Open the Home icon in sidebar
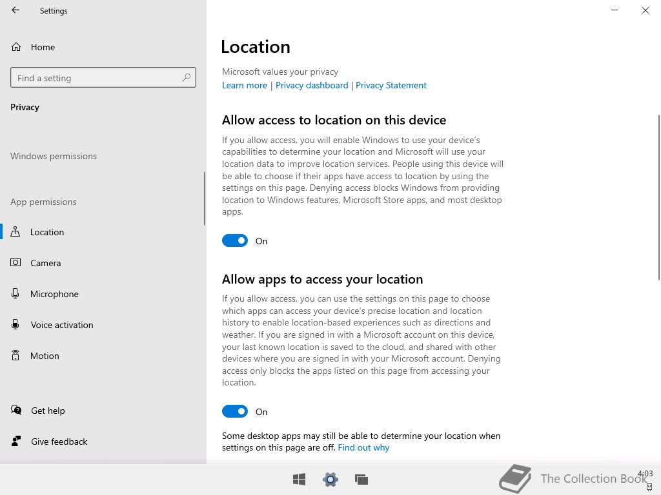Image resolution: width=661 pixels, height=495 pixels. [x=16, y=46]
